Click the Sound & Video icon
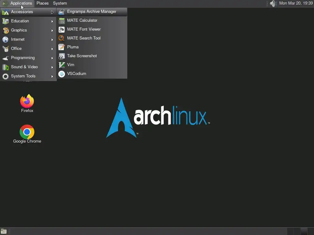Screen dimensions: 314x235 [x=6, y=67]
